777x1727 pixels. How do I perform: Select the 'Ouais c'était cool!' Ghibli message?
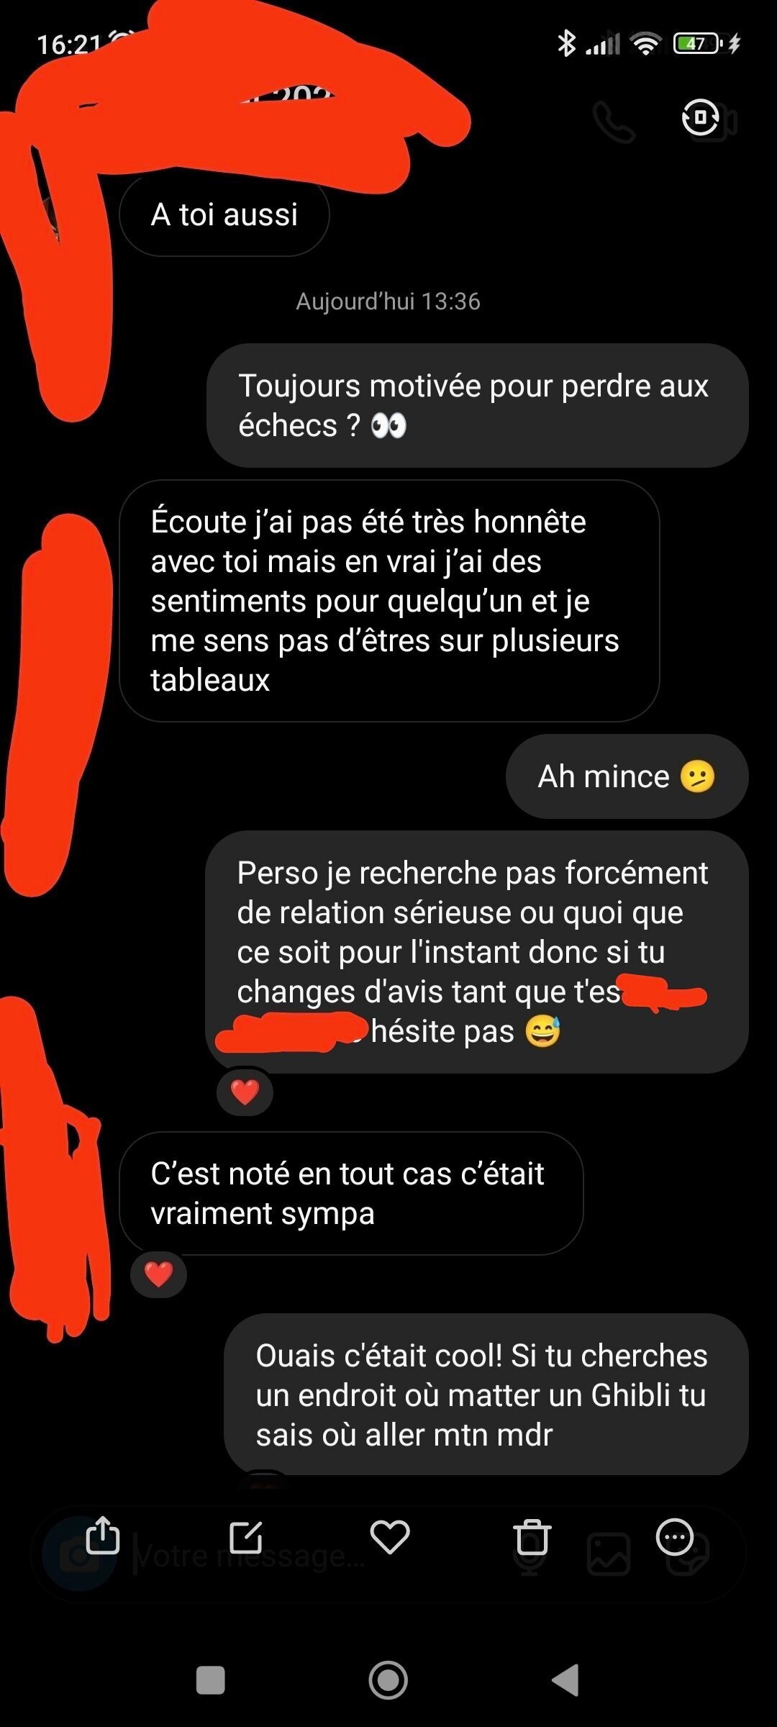point(486,1395)
